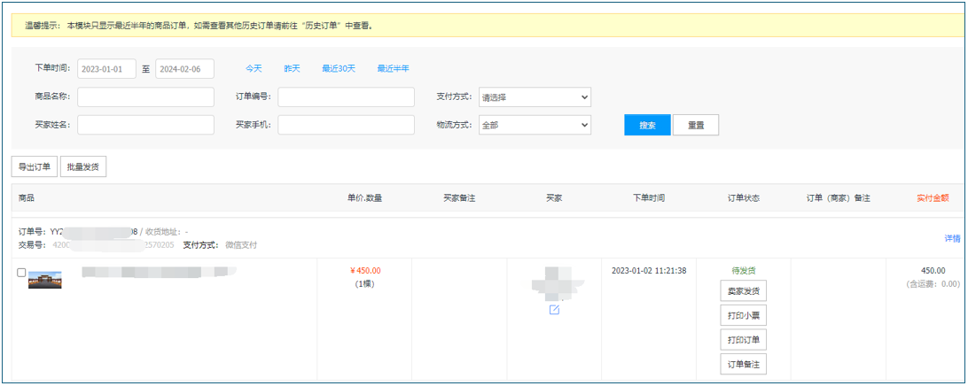Choose the 最近30天 date filter

pyautogui.click(x=339, y=69)
